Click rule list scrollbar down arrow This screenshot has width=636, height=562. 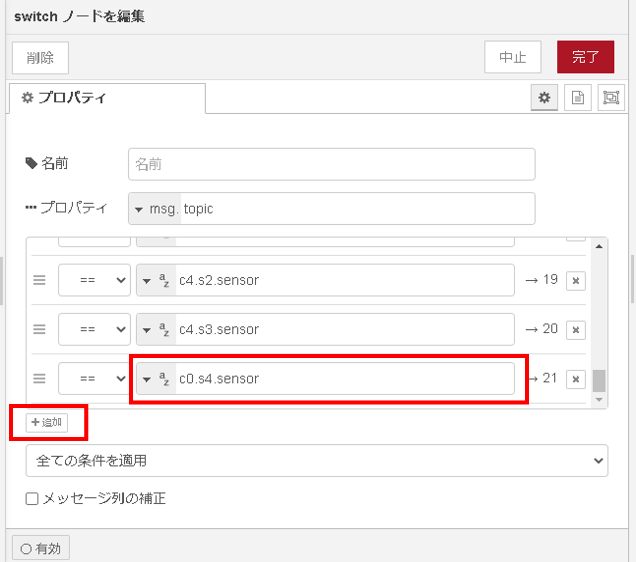[599, 400]
